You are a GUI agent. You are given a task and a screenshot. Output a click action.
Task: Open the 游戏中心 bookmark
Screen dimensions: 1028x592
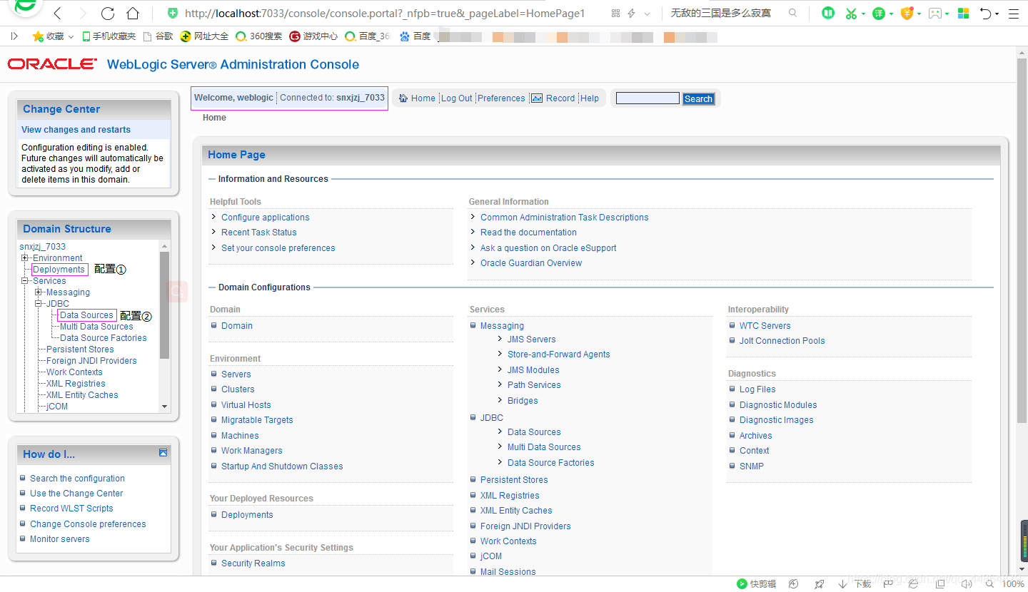(313, 36)
